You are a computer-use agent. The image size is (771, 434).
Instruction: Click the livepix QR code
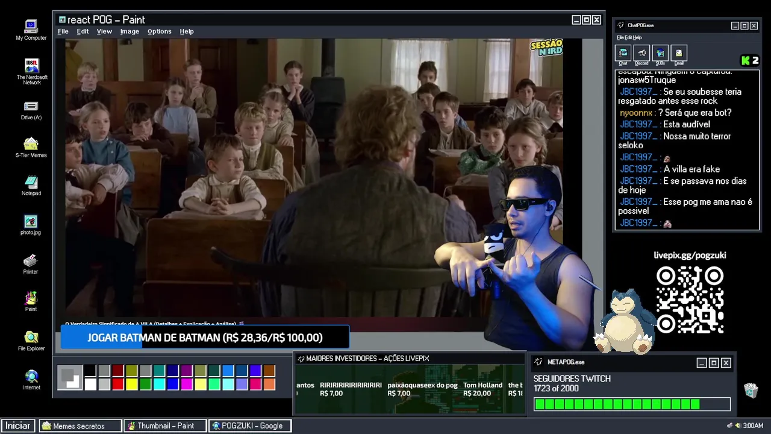[x=690, y=300]
